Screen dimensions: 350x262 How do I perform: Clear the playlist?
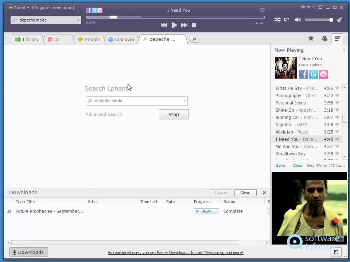pos(298,165)
